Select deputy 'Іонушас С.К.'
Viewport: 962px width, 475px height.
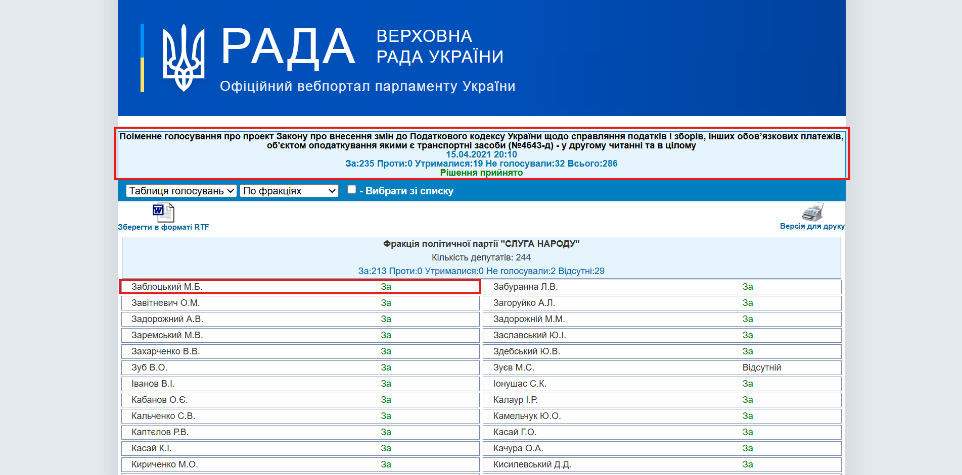coord(520,384)
